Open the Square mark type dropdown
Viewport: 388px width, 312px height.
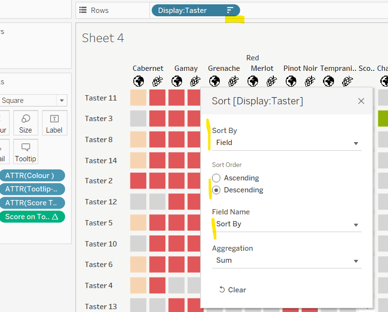33,100
